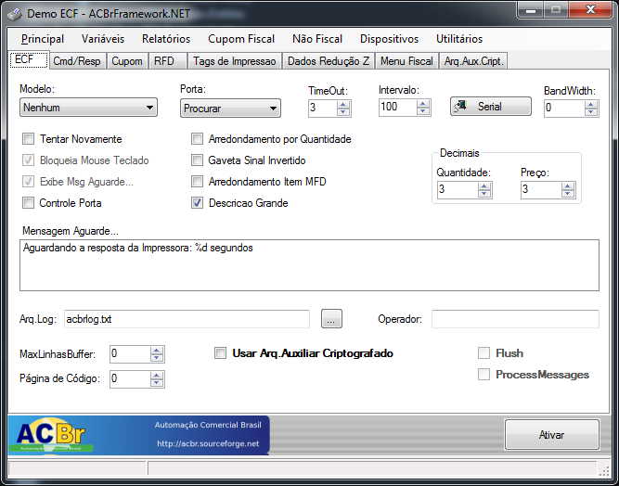Switch to the Dados Redução Z tab

point(329,61)
